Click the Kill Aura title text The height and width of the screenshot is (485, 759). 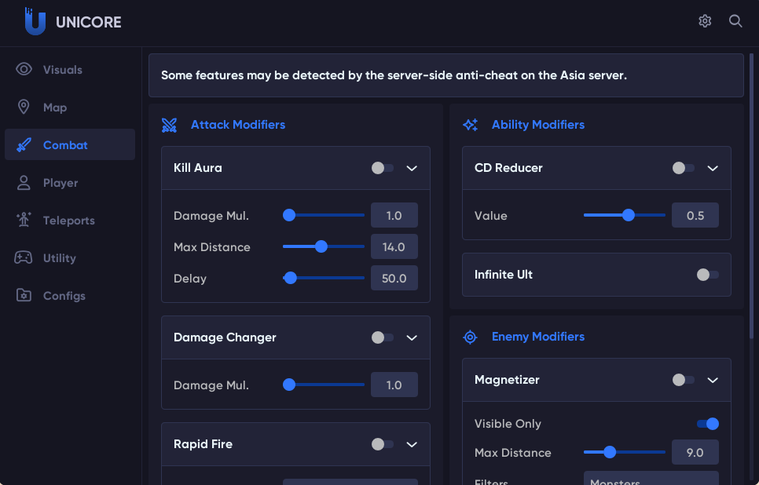click(x=197, y=168)
